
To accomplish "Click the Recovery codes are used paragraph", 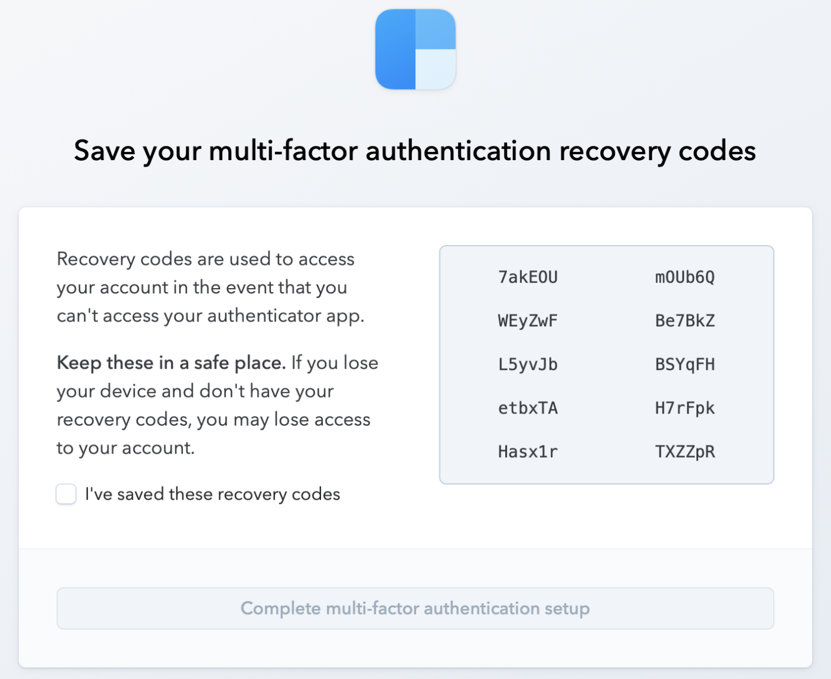I will [x=210, y=287].
